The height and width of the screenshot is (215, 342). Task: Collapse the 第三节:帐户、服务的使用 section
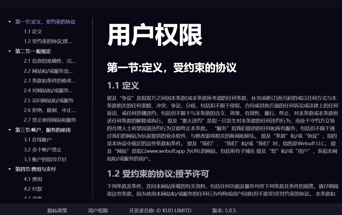9,130
